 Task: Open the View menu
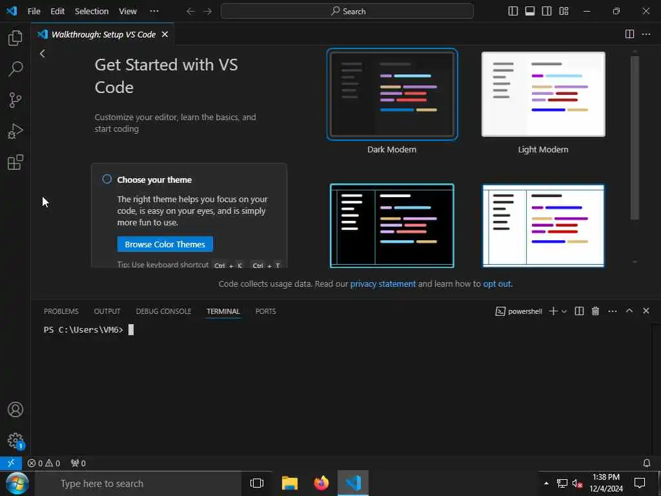[127, 12]
